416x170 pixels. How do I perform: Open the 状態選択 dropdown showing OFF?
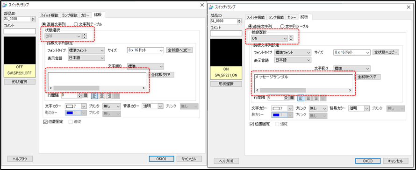click(x=63, y=36)
